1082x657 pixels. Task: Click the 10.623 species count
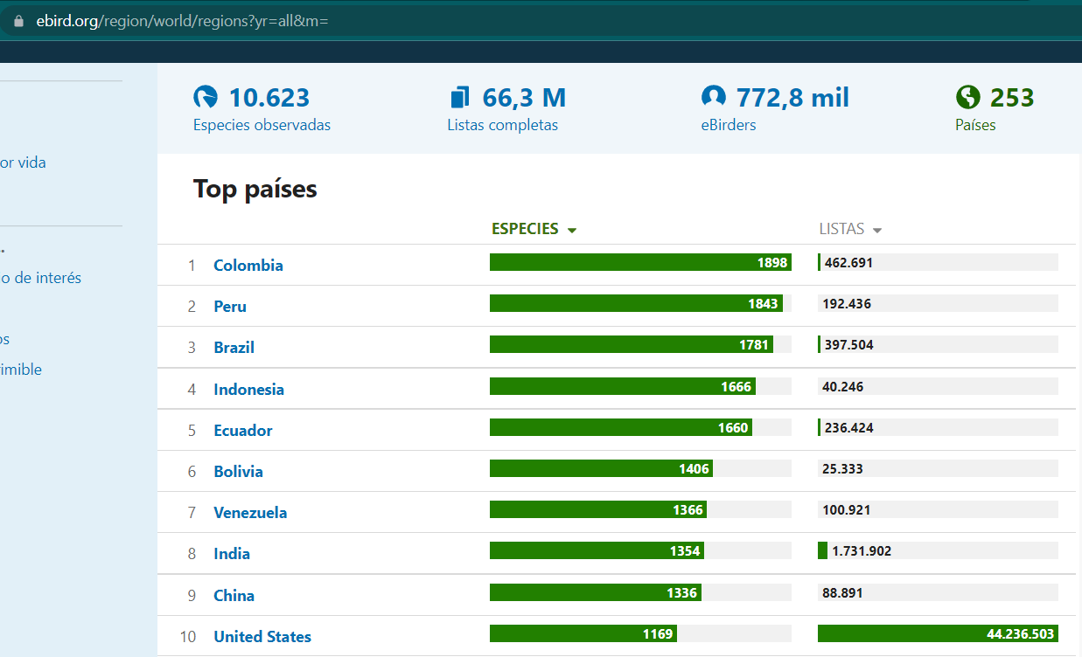pos(269,97)
